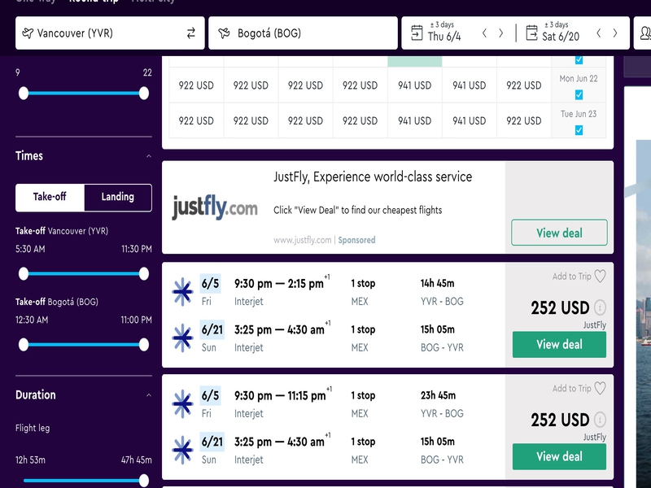Collapse the Times filter section
Screen dimensions: 651x488
pos(149,156)
